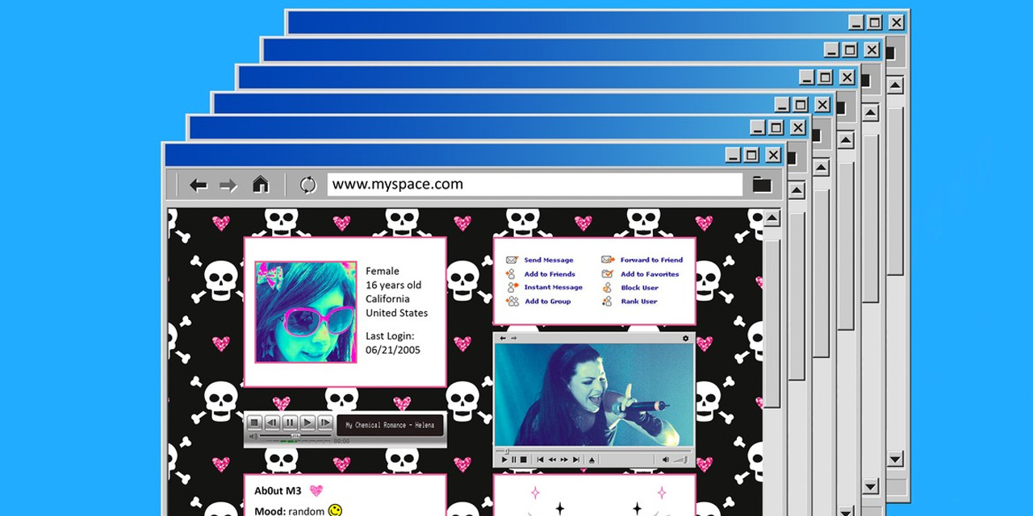The height and width of the screenshot is (516, 1033).
Task: Play the video in the video player
Action: pos(504,460)
